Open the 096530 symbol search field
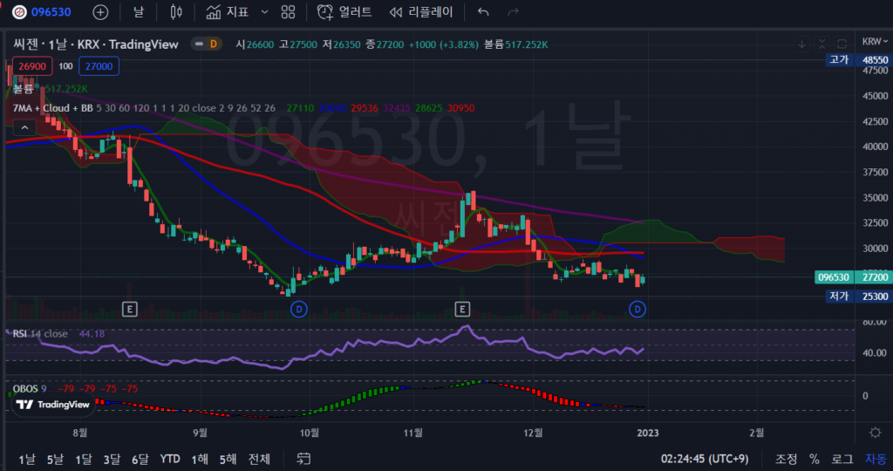 pyautogui.click(x=51, y=12)
